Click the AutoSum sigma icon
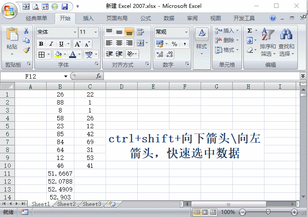 coord(250,31)
